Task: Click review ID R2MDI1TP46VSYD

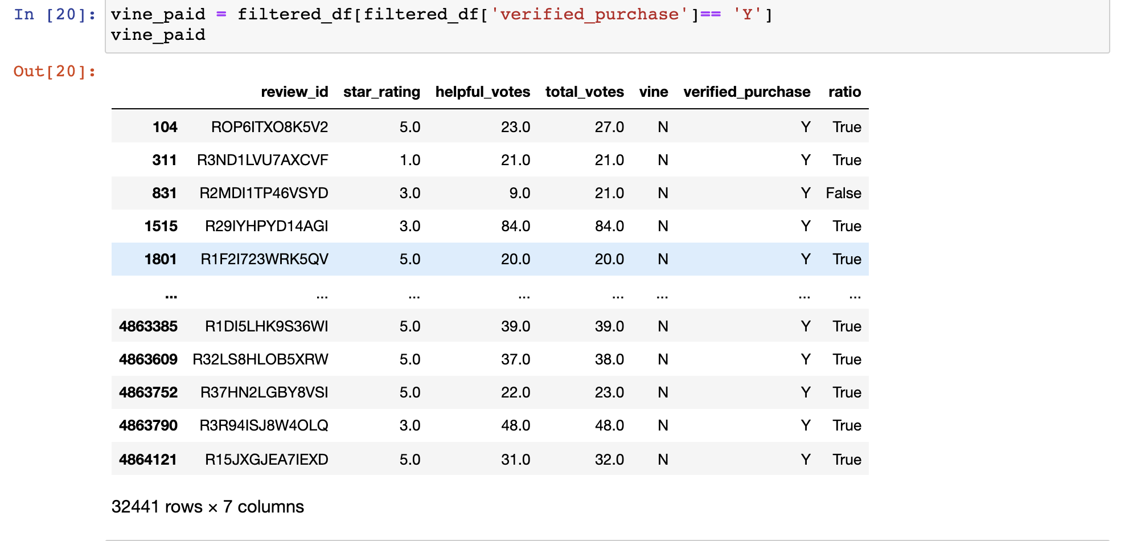Action: (x=264, y=193)
